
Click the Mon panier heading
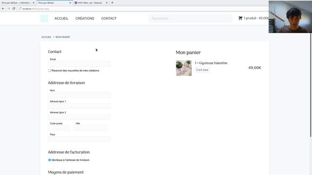point(188,52)
